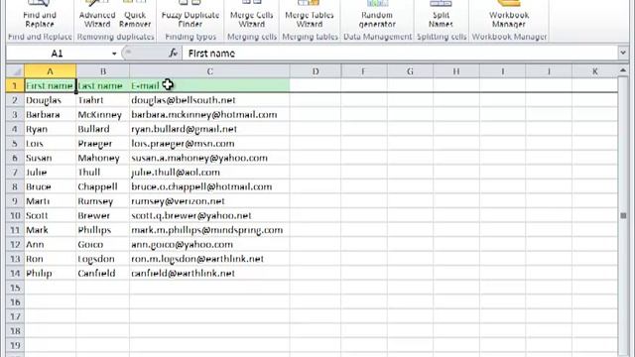Select cell containing Chappell
The height and width of the screenshot is (357, 635).
[103, 186]
